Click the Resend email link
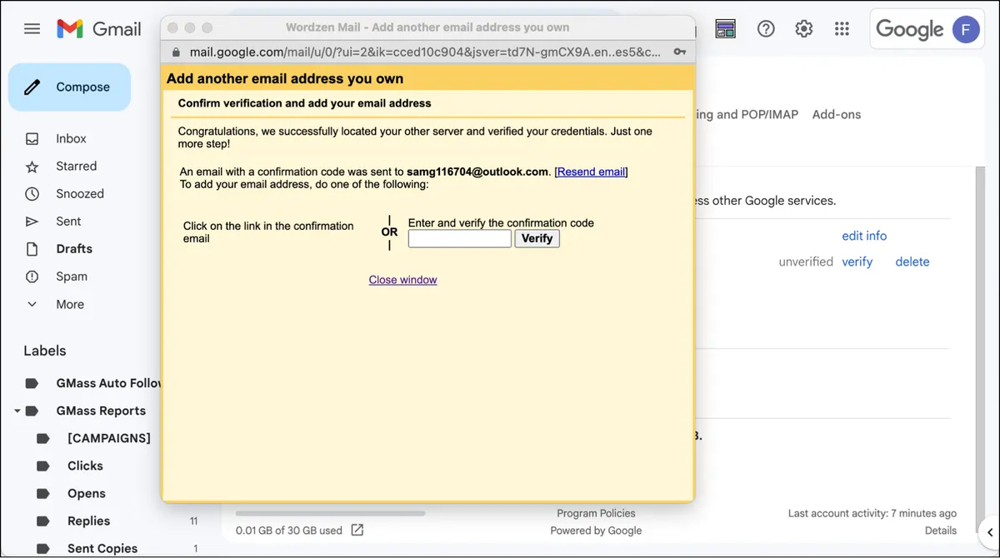The height and width of the screenshot is (558, 1000). click(591, 172)
